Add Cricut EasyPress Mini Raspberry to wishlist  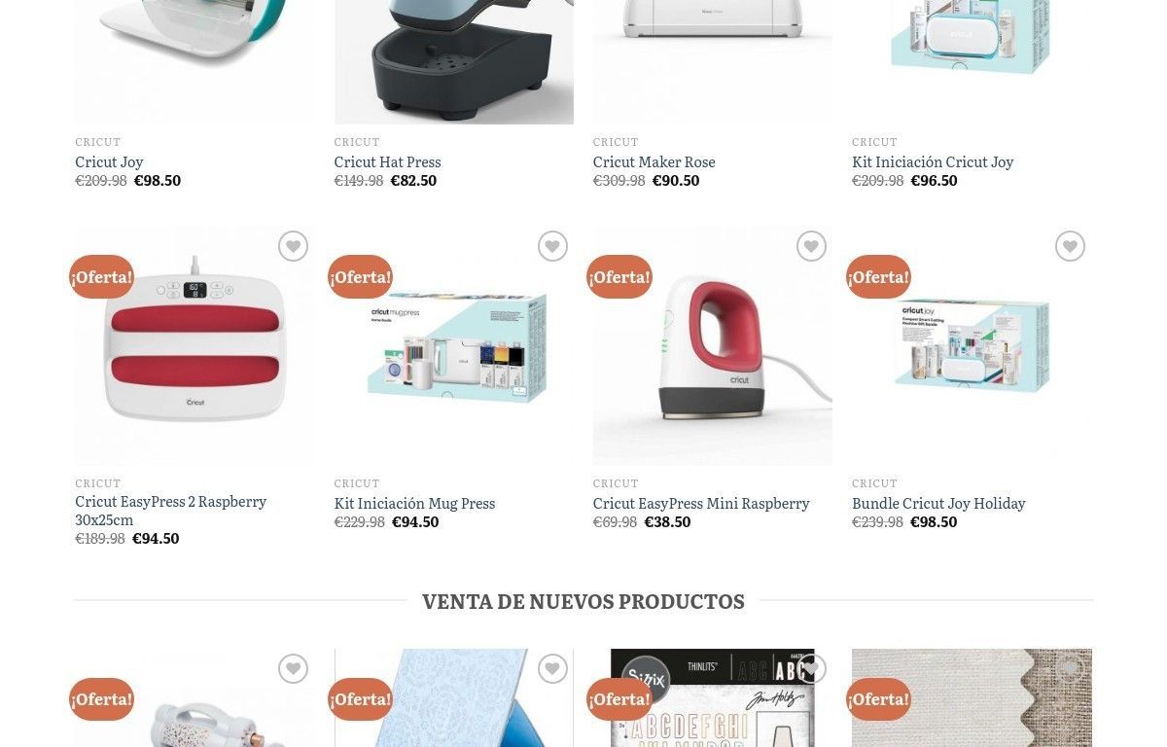pyautogui.click(x=810, y=247)
